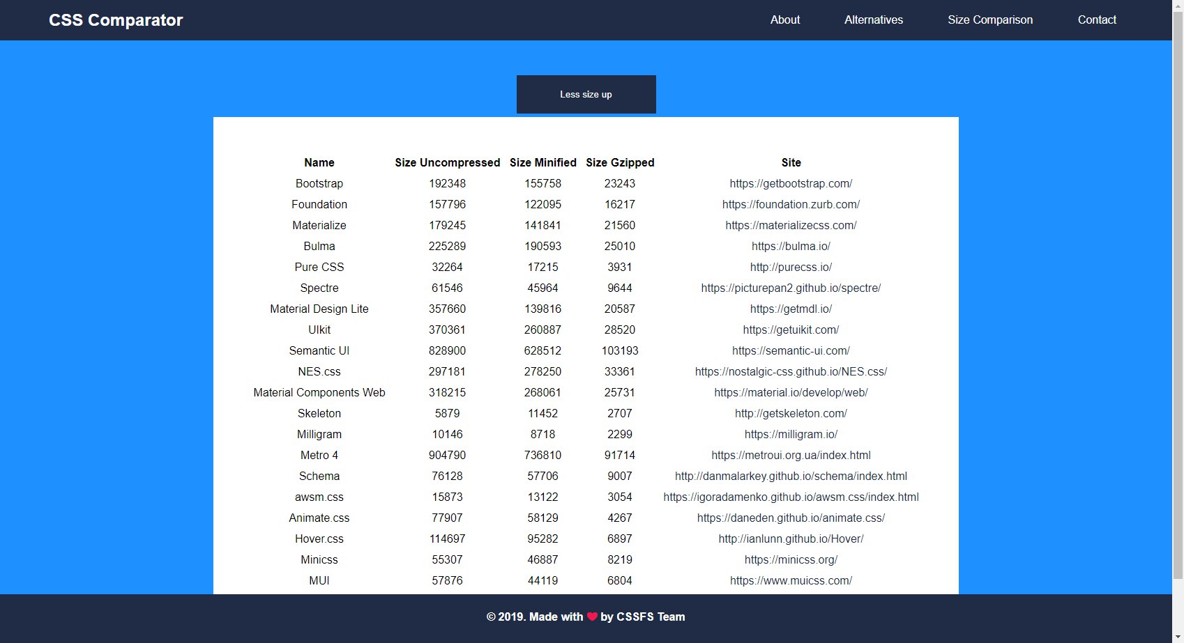Open the danmalarkey schema link

coord(791,476)
